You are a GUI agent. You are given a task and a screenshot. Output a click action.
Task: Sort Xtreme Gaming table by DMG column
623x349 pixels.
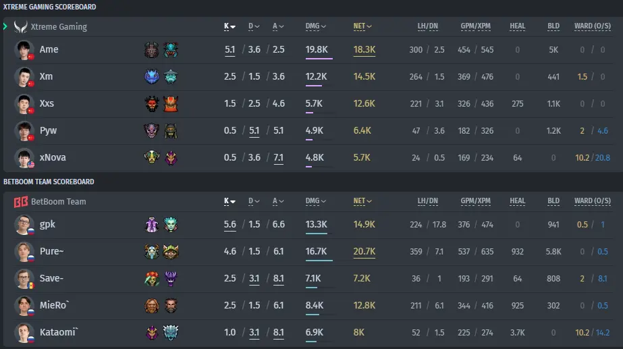315,26
